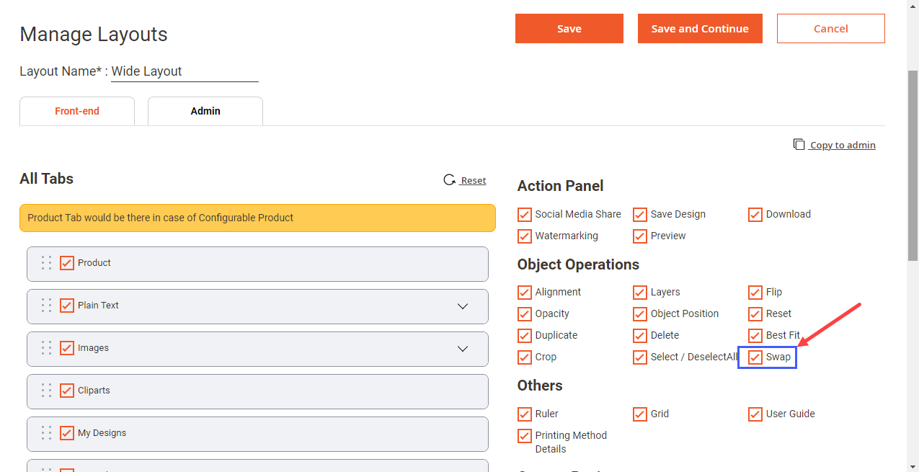Click the My Designs drag handle

[46, 433]
